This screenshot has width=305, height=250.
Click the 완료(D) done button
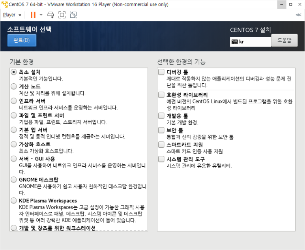[x=22, y=40]
